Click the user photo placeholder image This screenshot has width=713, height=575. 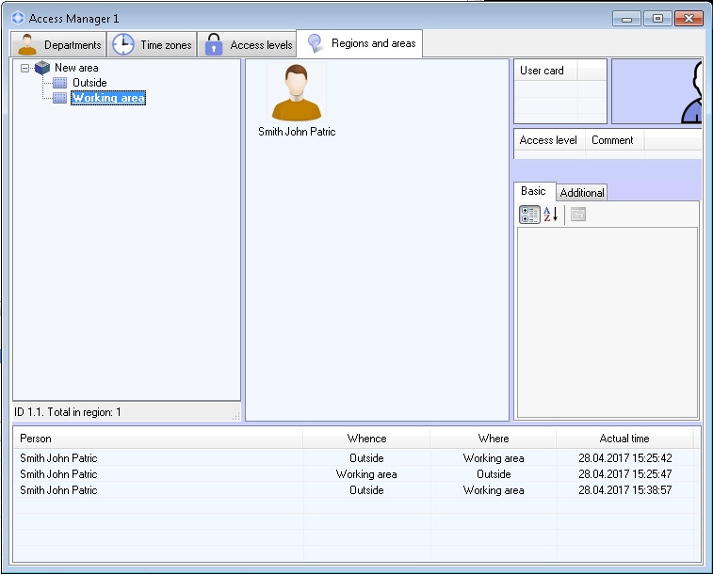pos(656,91)
